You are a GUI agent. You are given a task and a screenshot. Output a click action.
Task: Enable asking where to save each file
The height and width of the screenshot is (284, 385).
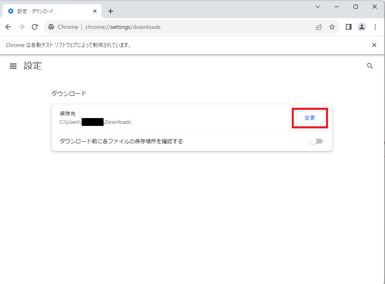pyautogui.click(x=316, y=141)
